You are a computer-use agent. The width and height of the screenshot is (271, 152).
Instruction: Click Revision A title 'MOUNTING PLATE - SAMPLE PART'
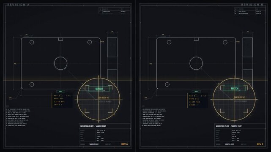pos(93,126)
